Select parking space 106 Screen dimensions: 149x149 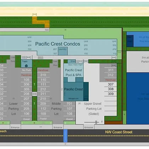click(x=27, y=114)
